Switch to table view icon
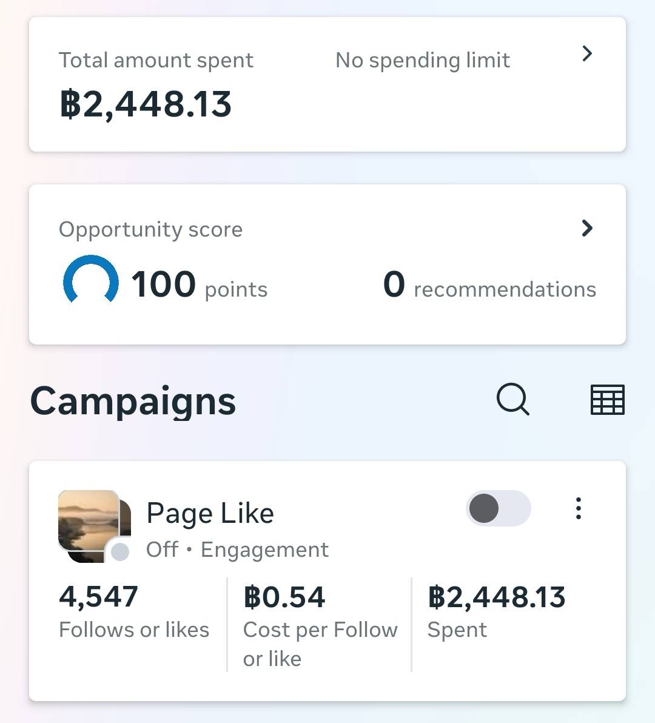Viewport: 655px width, 723px height. (607, 400)
